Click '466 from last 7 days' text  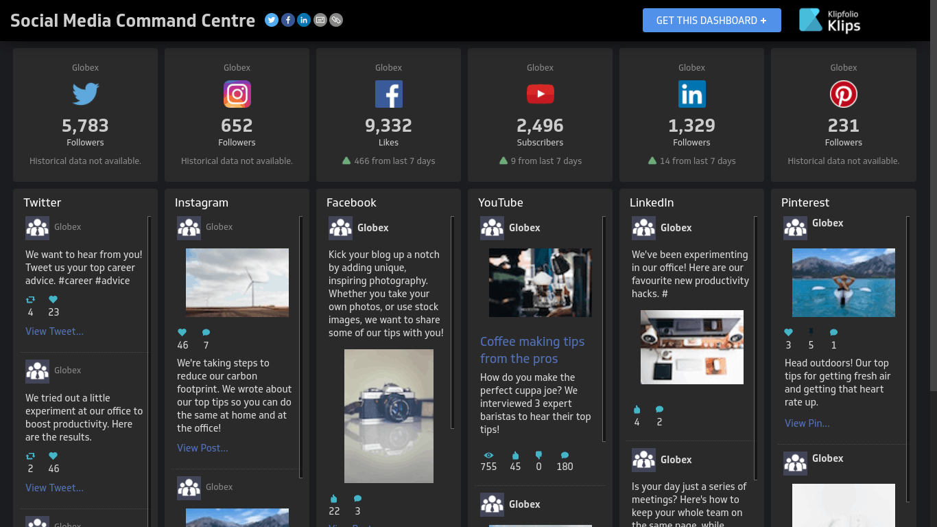click(x=394, y=161)
